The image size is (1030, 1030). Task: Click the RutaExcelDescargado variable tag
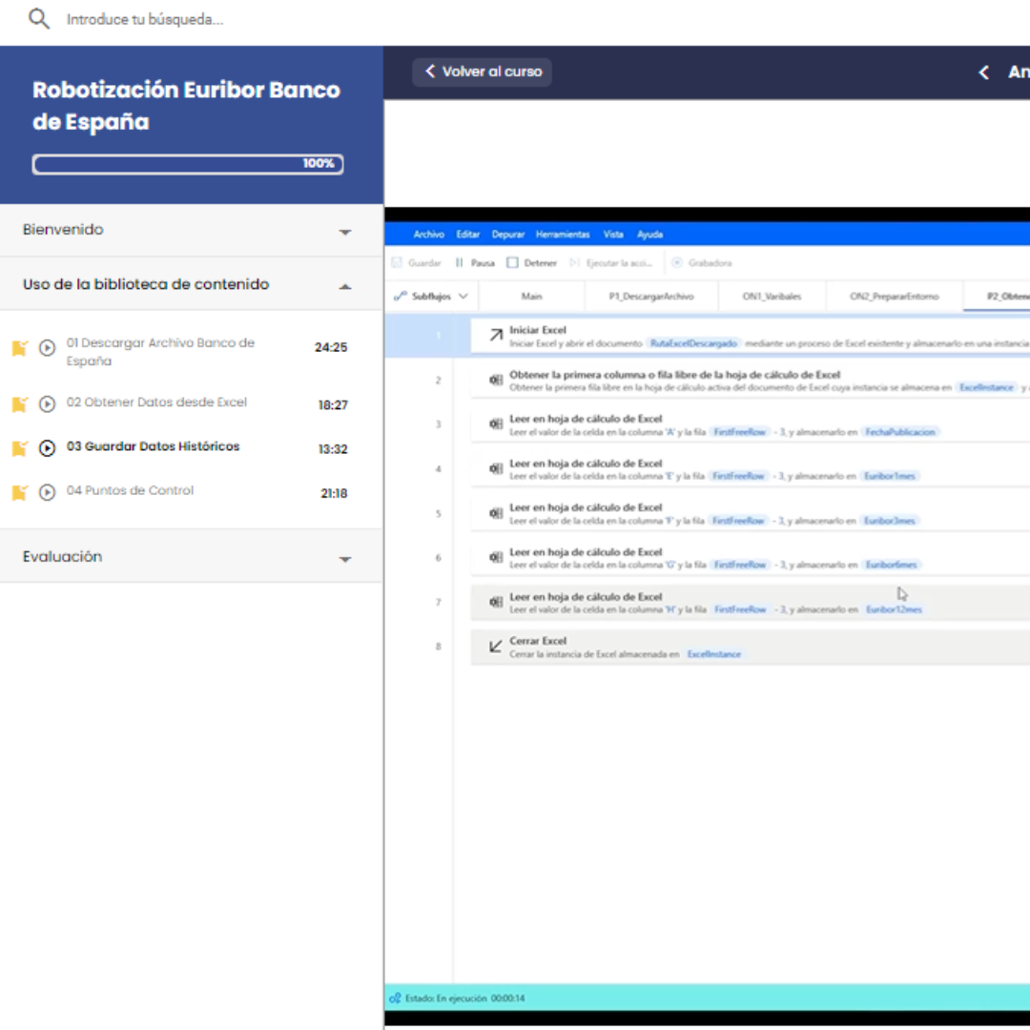coord(693,343)
